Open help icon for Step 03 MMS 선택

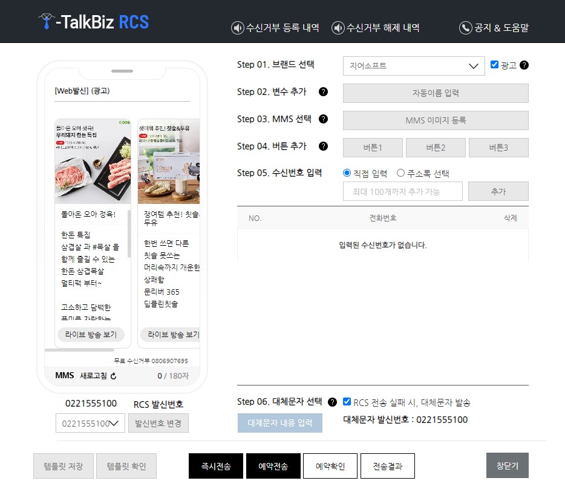pos(323,119)
